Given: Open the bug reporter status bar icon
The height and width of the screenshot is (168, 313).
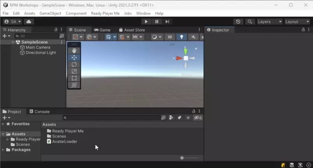Looking at the screenshot, I should [283, 165].
